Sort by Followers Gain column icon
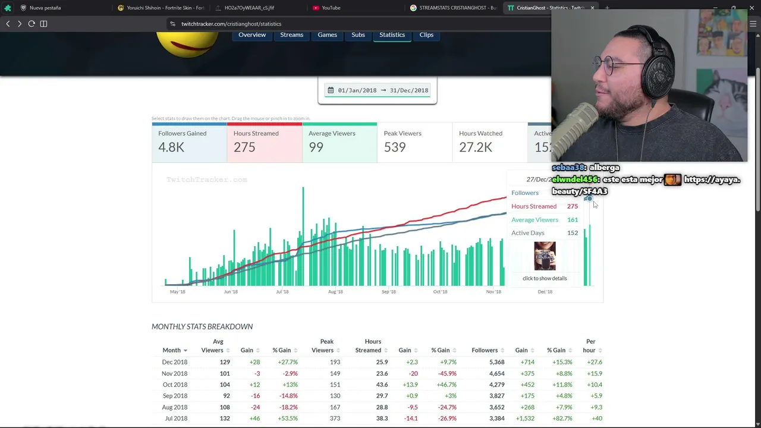The width and height of the screenshot is (761, 428). tap(533, 351)
